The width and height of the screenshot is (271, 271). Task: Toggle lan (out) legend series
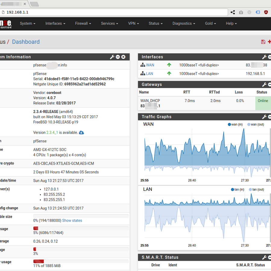pos(256,189)
